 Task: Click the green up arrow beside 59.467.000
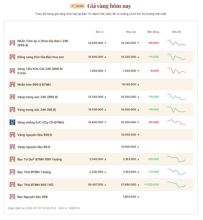point(105,185)
